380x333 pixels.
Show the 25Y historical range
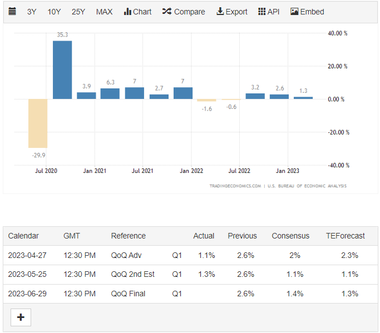[x=78, y=12]
